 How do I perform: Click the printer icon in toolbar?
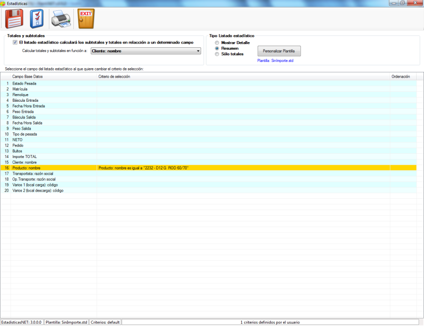pos(61,19)
